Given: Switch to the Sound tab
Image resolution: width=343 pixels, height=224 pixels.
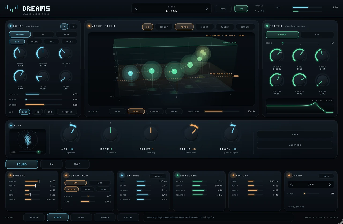Looking at the screenshot, I should click(x=22, y=164).
